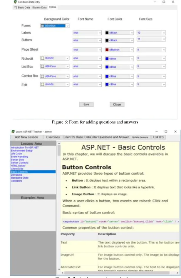The width and height of the screenshot is (181, 278).
Task: Click the lesson scrollbar down arrow
Action: [59, 269]
